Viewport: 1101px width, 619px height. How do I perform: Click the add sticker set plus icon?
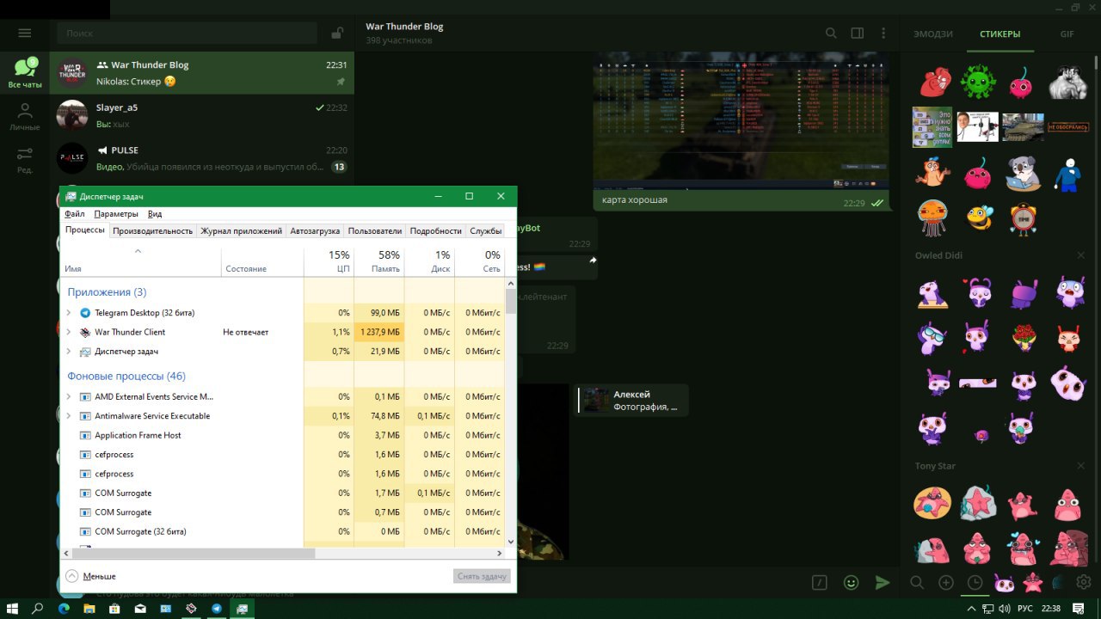[946, 582]
